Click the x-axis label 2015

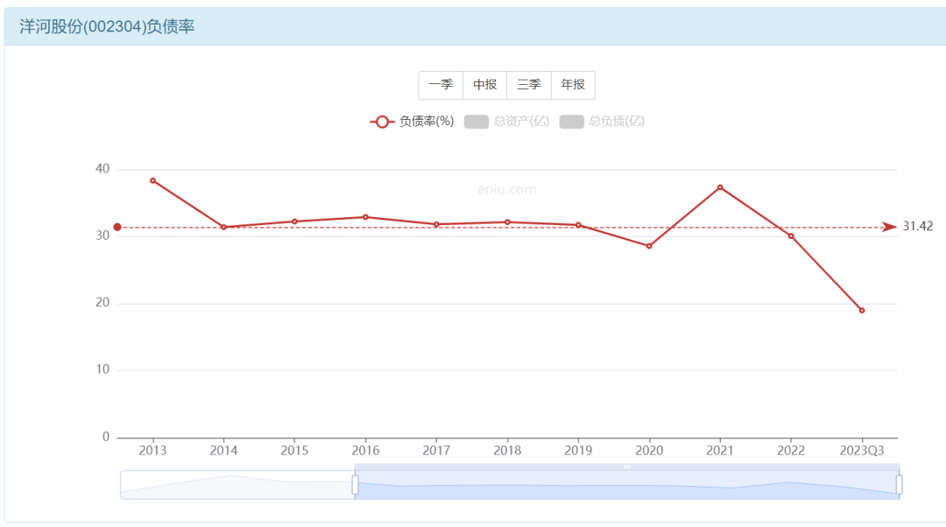pos(294,451)
